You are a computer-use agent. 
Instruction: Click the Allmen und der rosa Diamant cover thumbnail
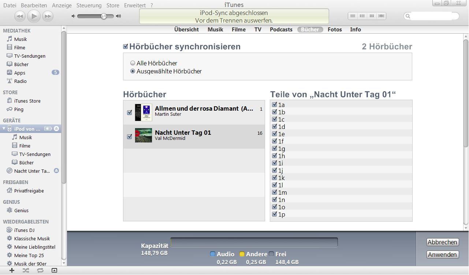click(143, 112)
